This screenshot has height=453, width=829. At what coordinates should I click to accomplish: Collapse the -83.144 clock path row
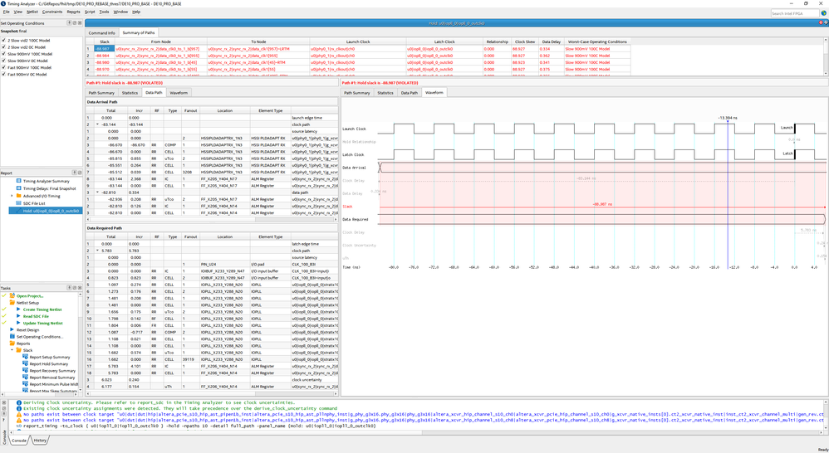click(99, 124)
